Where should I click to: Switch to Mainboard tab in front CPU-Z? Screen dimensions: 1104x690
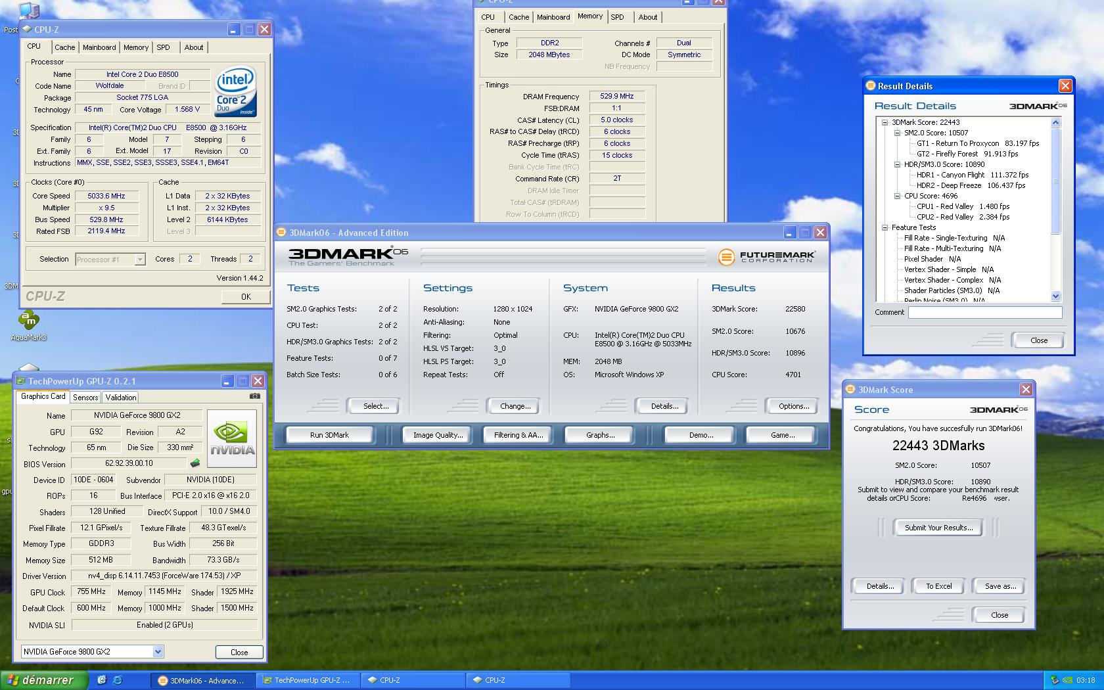pos(99,47)
